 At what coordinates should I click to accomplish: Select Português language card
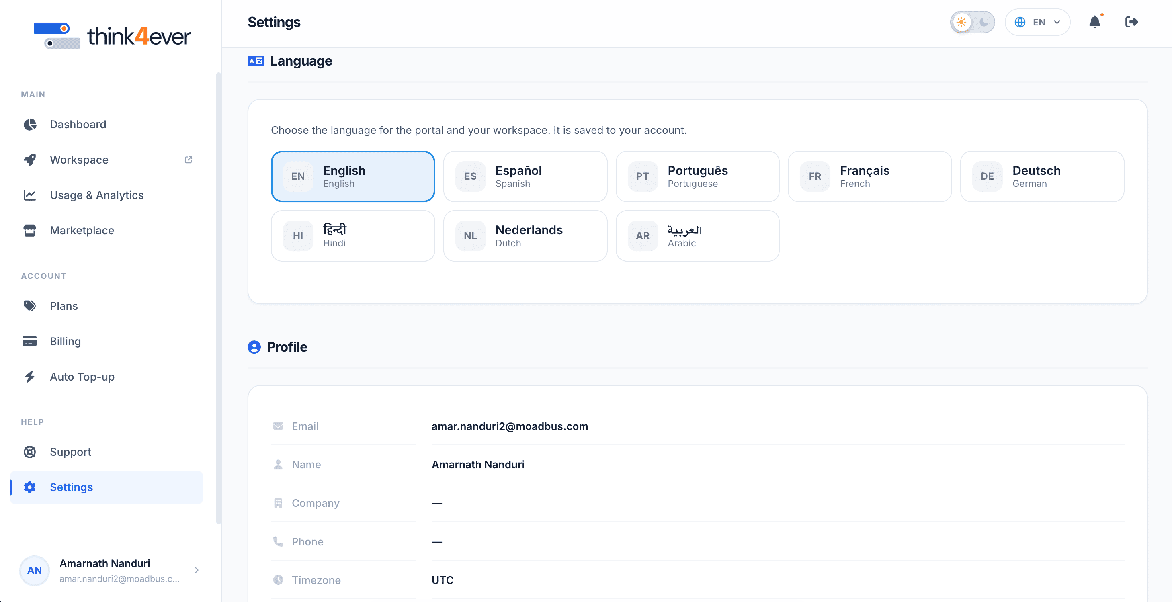697,176
